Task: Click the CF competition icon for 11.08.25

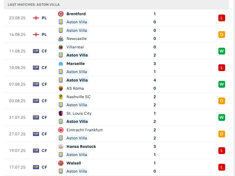Action: (x=36, y=51)
